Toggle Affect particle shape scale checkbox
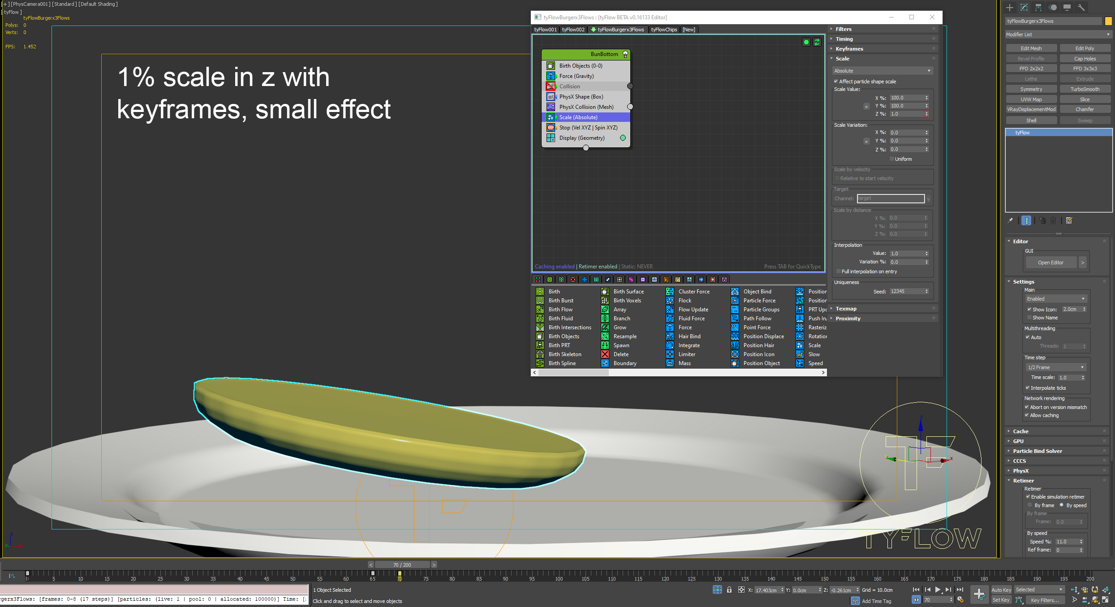 (836, 82)
